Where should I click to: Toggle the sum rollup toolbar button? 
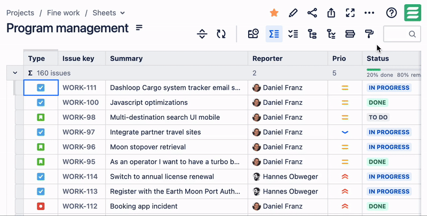pos(274,34)
